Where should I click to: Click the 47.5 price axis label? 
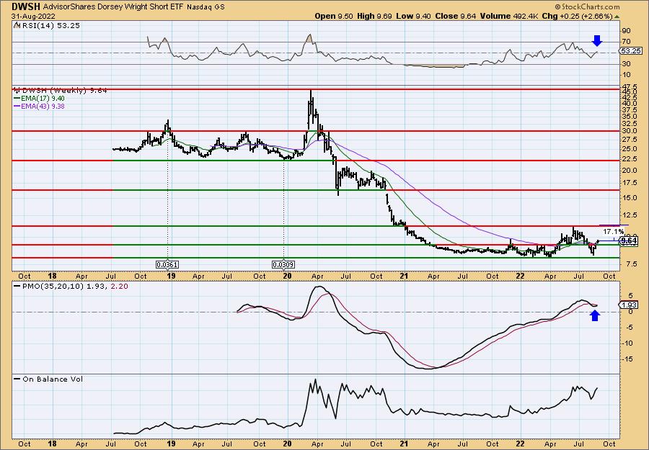tap(629, 86)
